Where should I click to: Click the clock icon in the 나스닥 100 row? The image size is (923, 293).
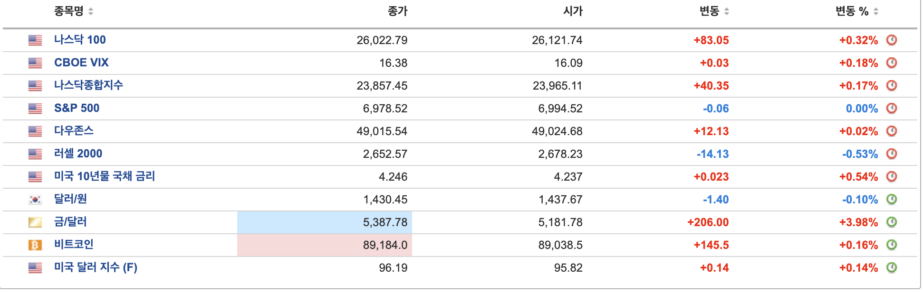coord(892,40)
